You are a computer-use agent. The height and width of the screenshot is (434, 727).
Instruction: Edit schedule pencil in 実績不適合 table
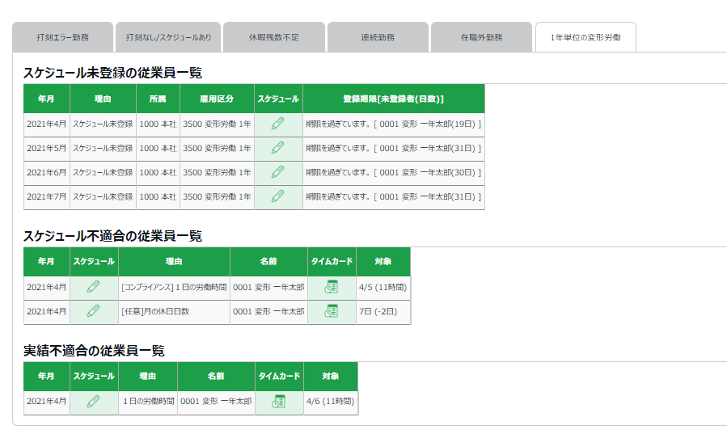93,401
